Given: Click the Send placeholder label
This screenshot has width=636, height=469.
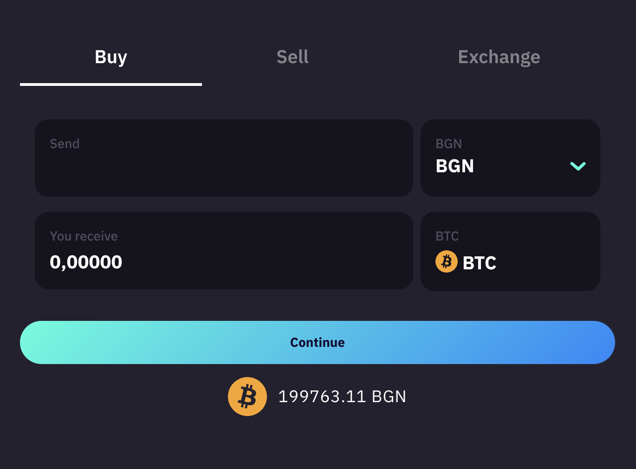Looking at the screenshot, I should point(65,144).
